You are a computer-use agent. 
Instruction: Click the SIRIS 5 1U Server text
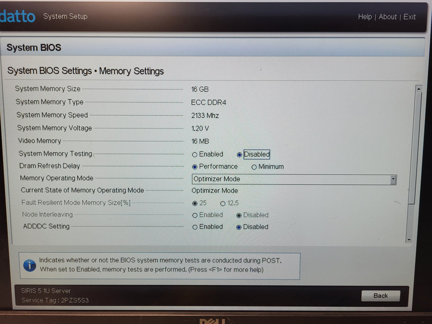point(46,291)
